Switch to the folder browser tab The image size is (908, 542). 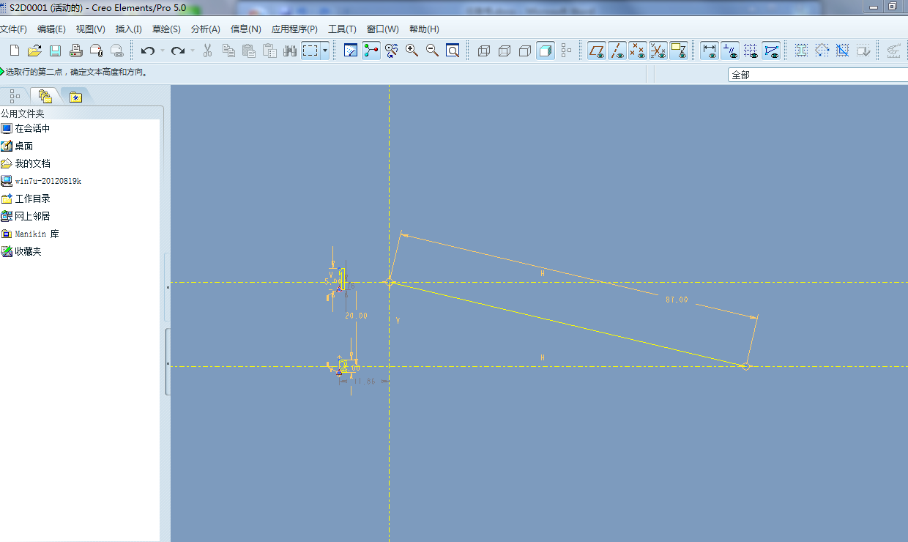tap(45, 95)
